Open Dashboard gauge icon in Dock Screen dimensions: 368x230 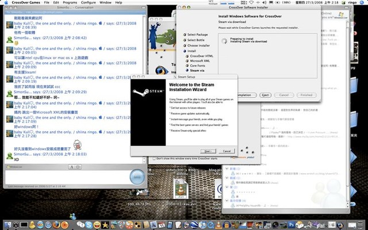16,225
